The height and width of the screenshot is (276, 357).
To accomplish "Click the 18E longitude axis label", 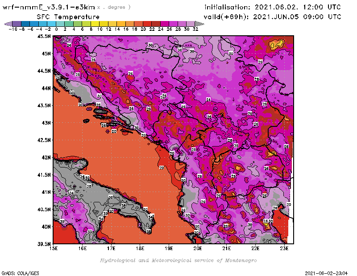I will [140, 248].
